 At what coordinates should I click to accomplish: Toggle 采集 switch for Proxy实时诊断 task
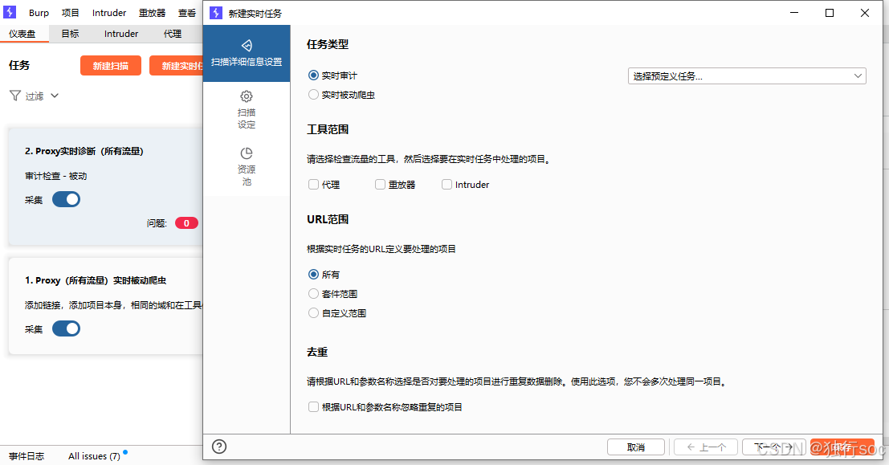click(x=67, y=200)
